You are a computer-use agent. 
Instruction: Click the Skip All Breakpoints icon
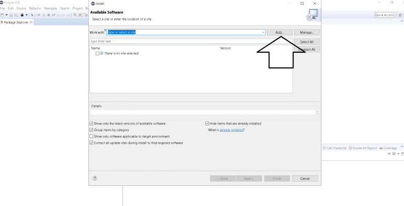click(32, 15)
